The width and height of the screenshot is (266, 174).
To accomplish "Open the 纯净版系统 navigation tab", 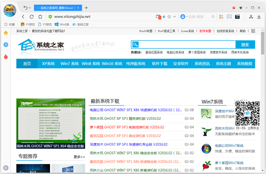I will (136, 63).
